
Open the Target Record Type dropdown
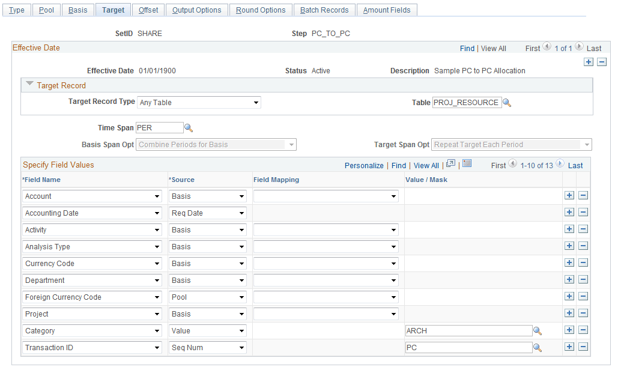[199, 102]
